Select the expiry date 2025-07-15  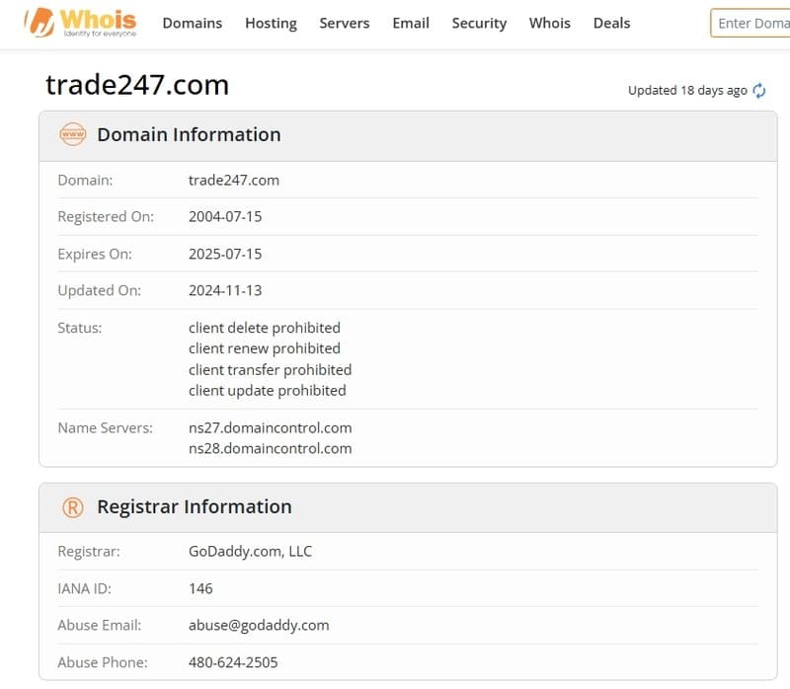tap(225, 254)
